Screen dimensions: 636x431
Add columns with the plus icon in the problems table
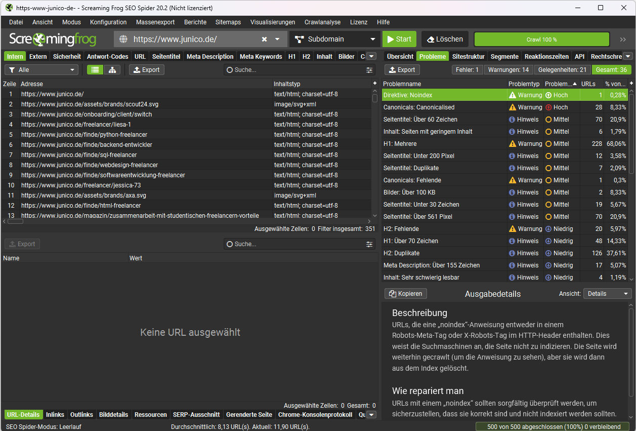coord(631,84)
